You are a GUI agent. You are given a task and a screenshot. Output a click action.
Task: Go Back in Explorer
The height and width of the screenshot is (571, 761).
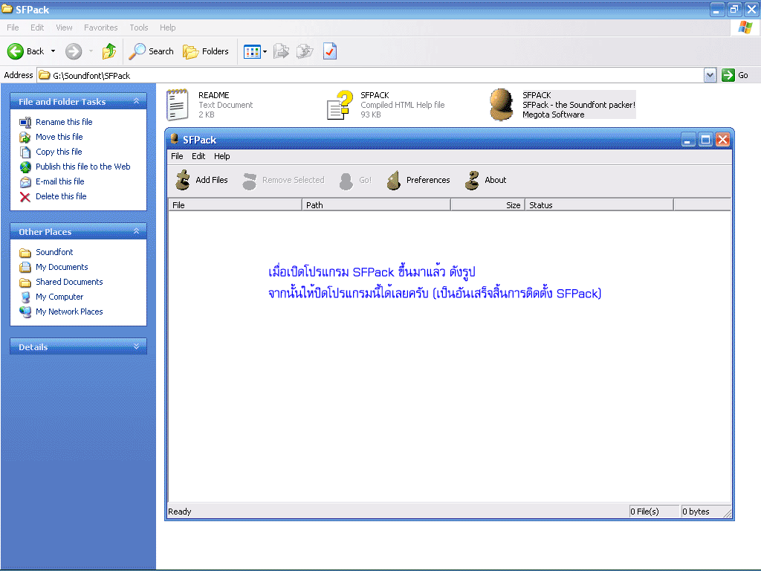[x=25, y=51]
